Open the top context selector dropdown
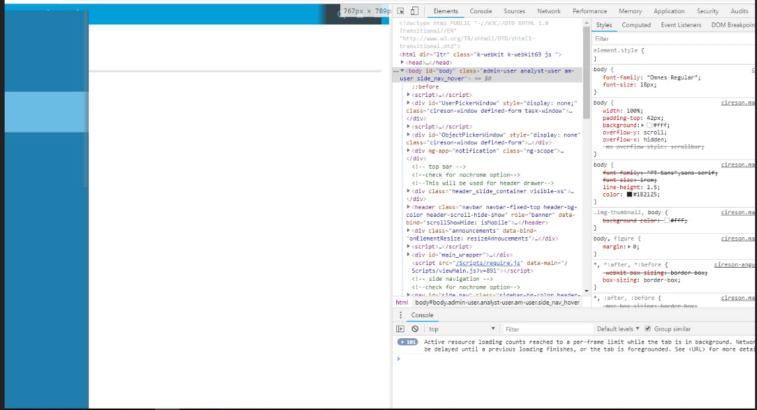This screenshot has height=410, width=757. click(x=461, y=329)
